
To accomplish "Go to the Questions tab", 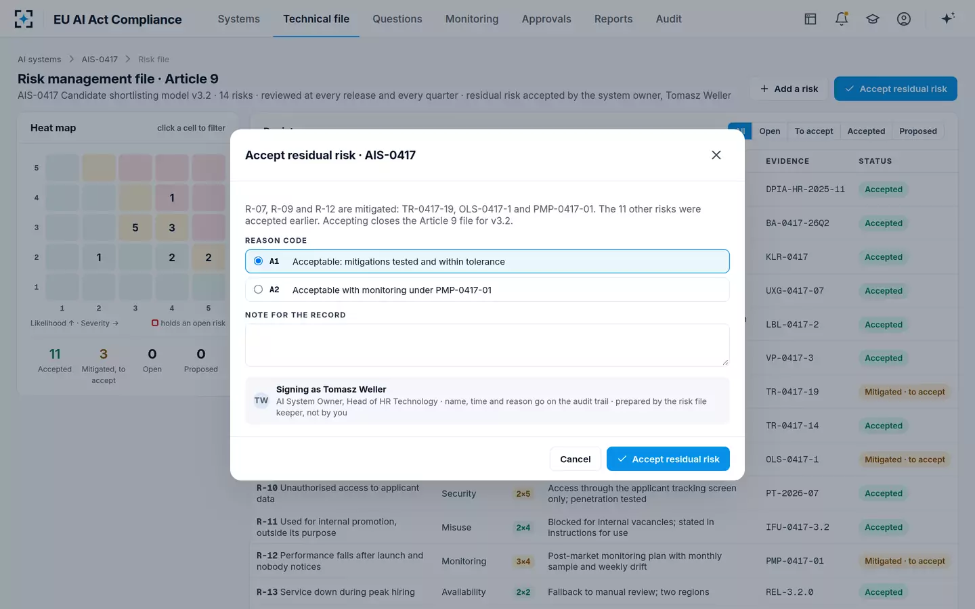I will pos(397,19).
